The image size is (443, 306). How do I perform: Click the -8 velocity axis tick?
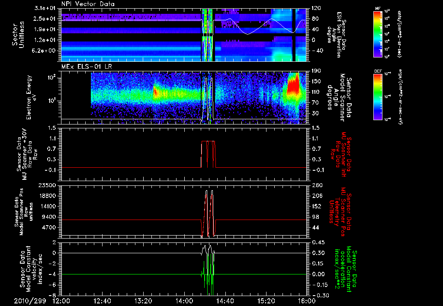pyautogui.click(x=52, y=296)
